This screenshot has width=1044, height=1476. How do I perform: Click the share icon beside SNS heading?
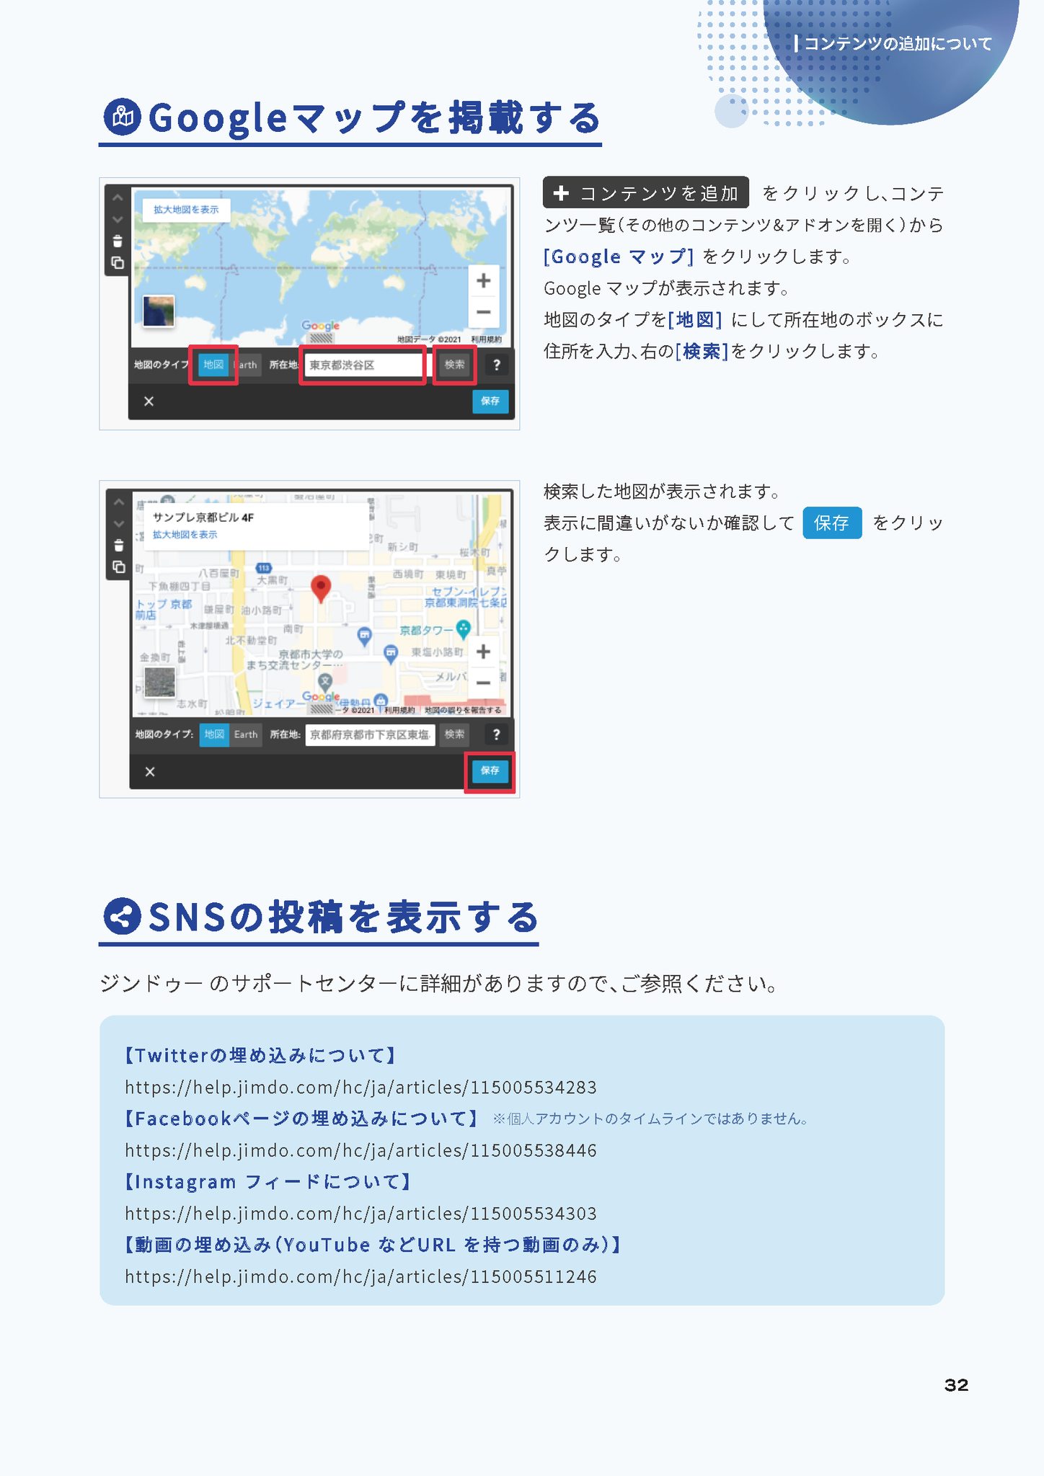click(122, 917)
